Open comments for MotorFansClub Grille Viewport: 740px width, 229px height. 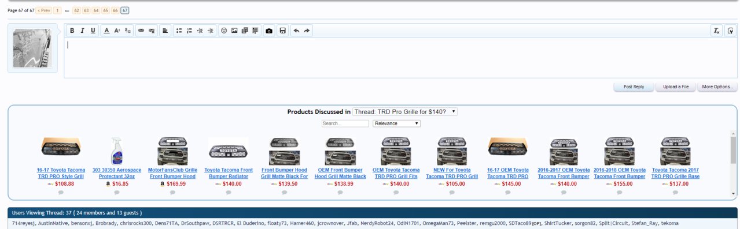(172, 192)
